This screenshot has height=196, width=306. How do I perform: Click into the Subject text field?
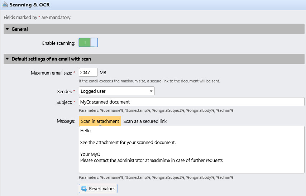[x=191, y=102]
